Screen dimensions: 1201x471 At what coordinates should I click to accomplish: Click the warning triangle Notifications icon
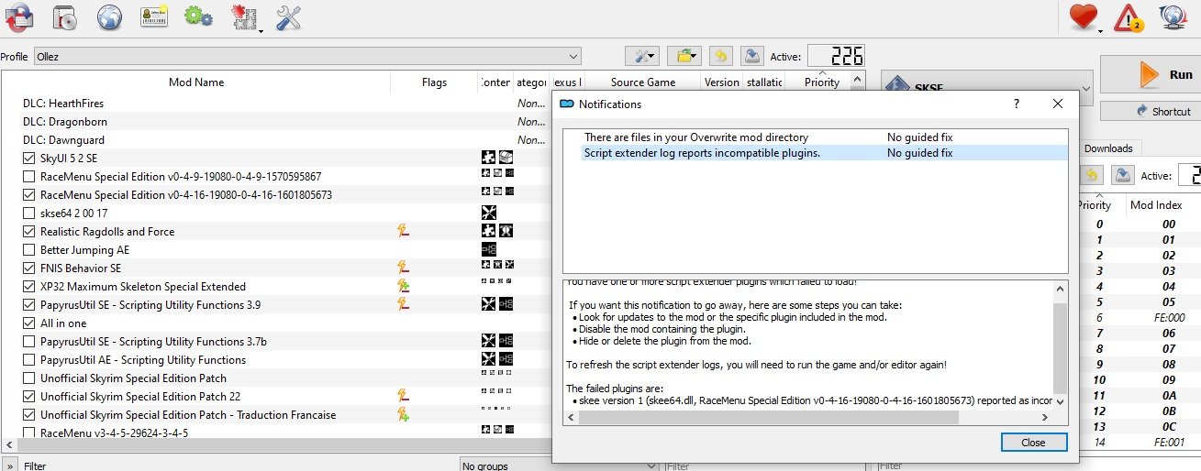(1128, 18)
